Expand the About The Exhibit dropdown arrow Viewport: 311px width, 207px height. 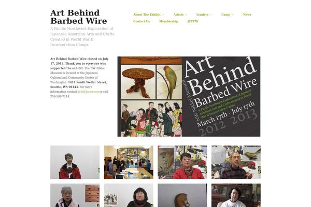pyautogui.click(x=163, y=15)
